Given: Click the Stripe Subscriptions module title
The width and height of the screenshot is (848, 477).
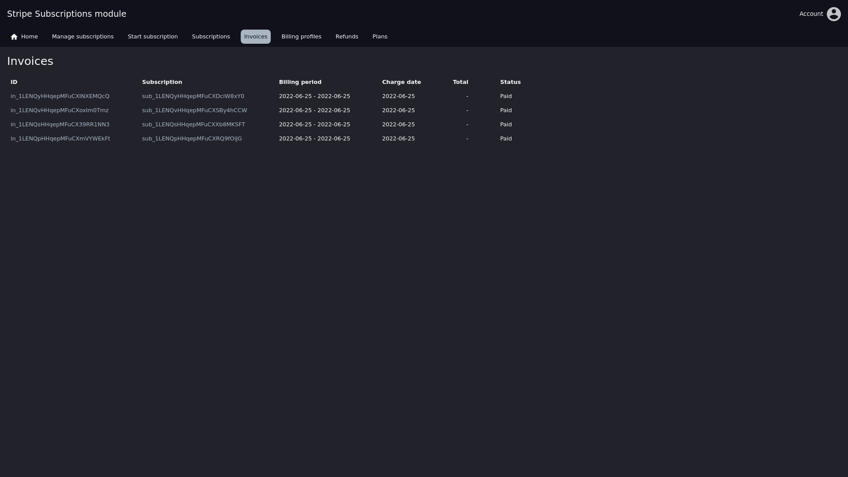Looking at the screenshot, I should point(67,14).
